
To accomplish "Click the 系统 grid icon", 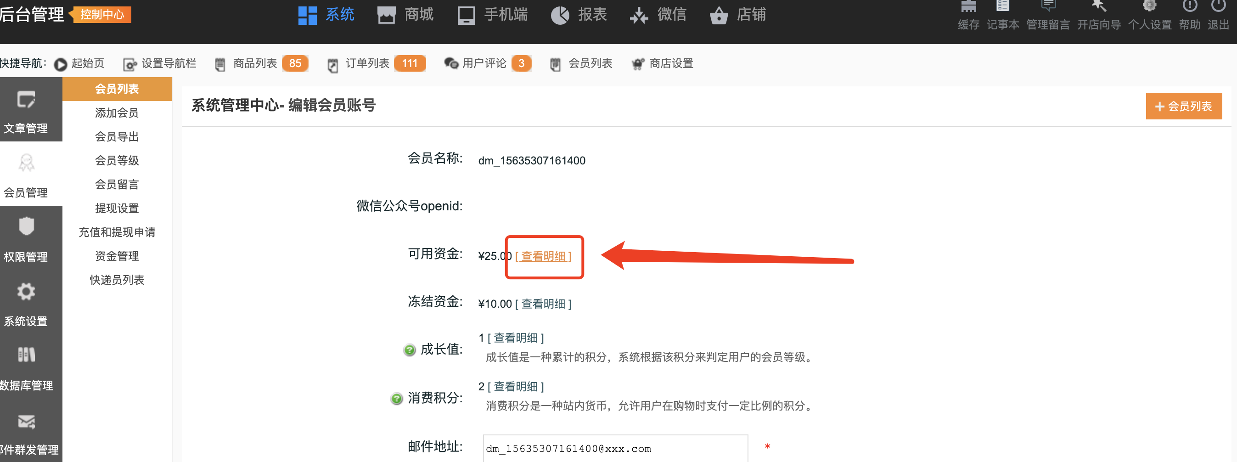I will coord(307,15).
